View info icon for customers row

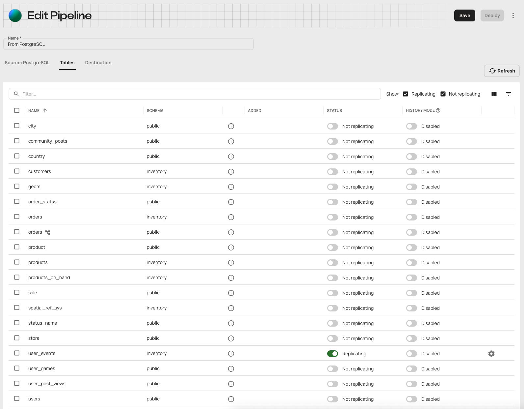pyautogui.click(x=231, y=172)
